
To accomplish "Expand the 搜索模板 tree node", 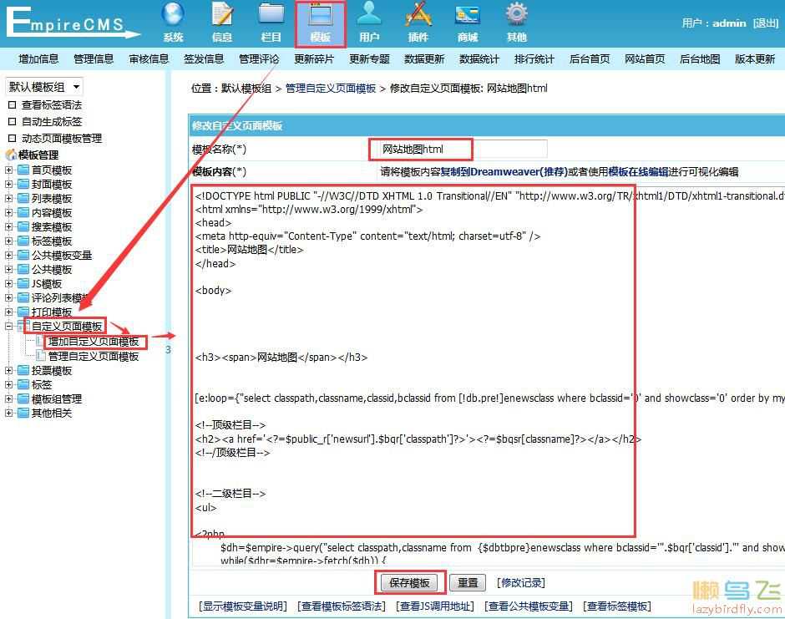I will click(x=8, y=227).
